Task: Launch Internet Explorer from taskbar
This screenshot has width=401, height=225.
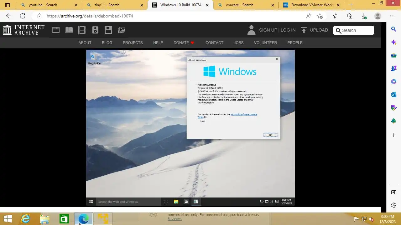Action: point(25,219)
